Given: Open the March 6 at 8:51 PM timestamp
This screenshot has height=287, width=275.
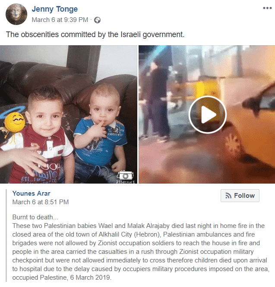Looking at the screenshot, I should coord(41,202).
